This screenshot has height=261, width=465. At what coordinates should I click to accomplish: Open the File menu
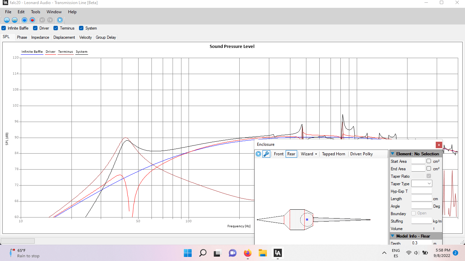[8, 12]
